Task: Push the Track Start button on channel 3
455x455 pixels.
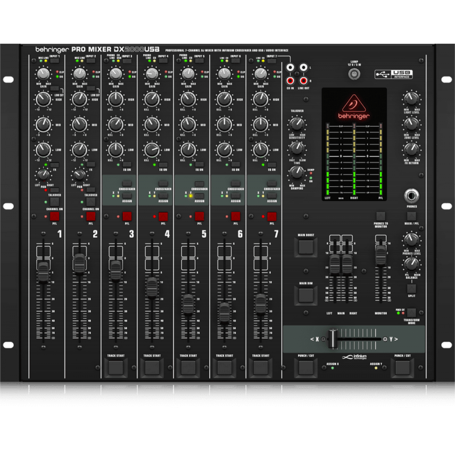Action: [x=116, y=368]
